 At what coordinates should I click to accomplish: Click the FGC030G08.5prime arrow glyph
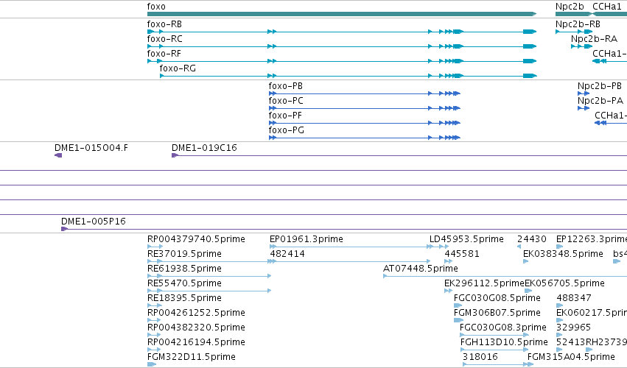[458, 305]
